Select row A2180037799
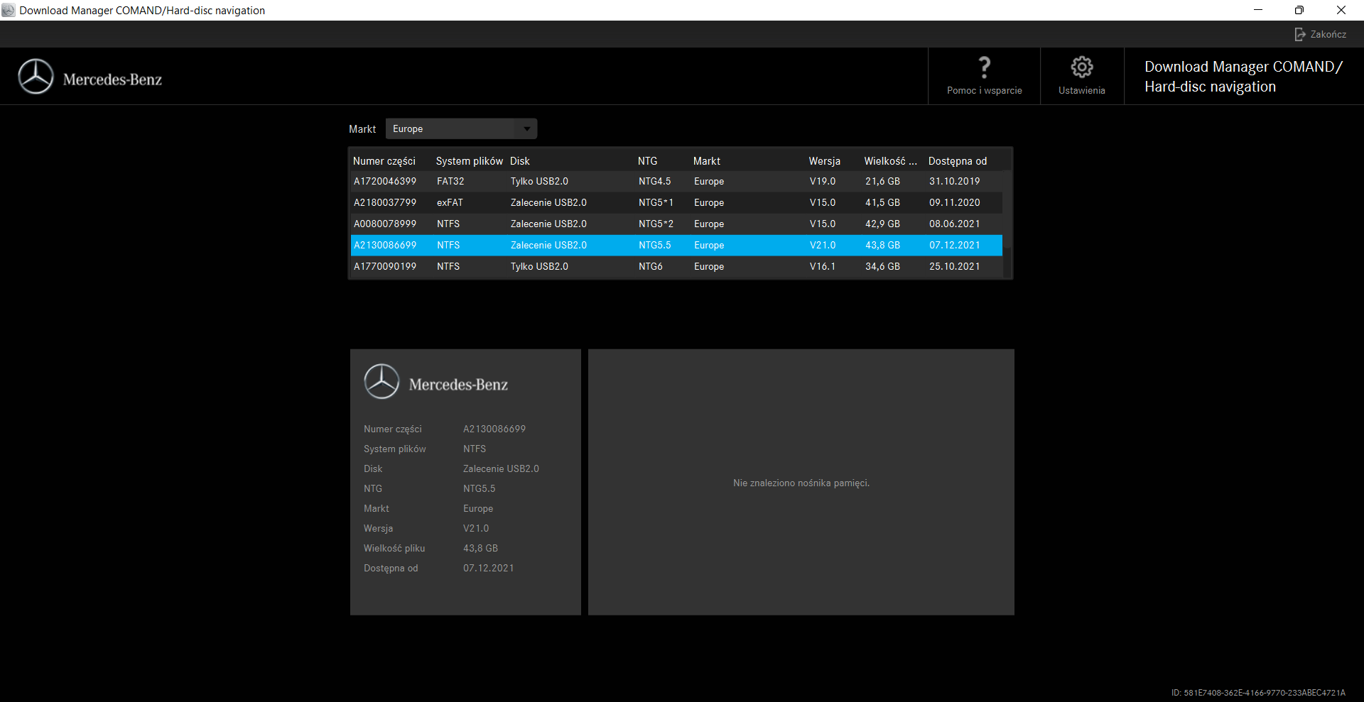1364x702 pixels. [676, 202]
